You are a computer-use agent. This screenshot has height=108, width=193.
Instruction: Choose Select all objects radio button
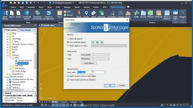pos(68,39)
